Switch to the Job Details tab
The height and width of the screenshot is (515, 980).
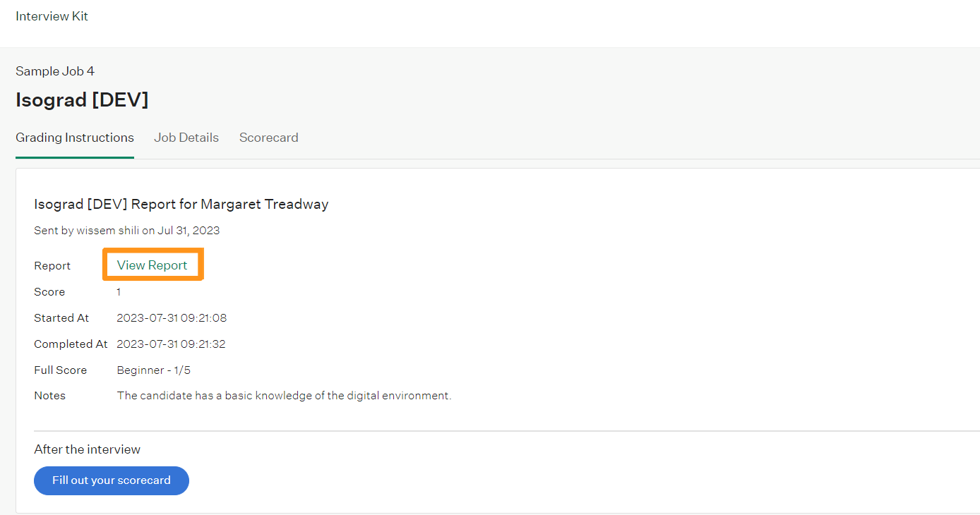(186, 138)
